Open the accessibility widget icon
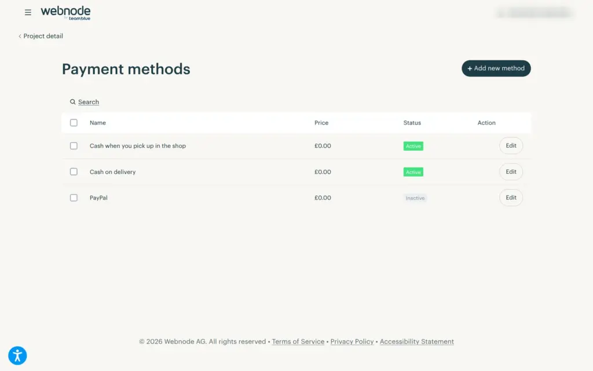This screenshot has height=371, width=593. point(17,355)
